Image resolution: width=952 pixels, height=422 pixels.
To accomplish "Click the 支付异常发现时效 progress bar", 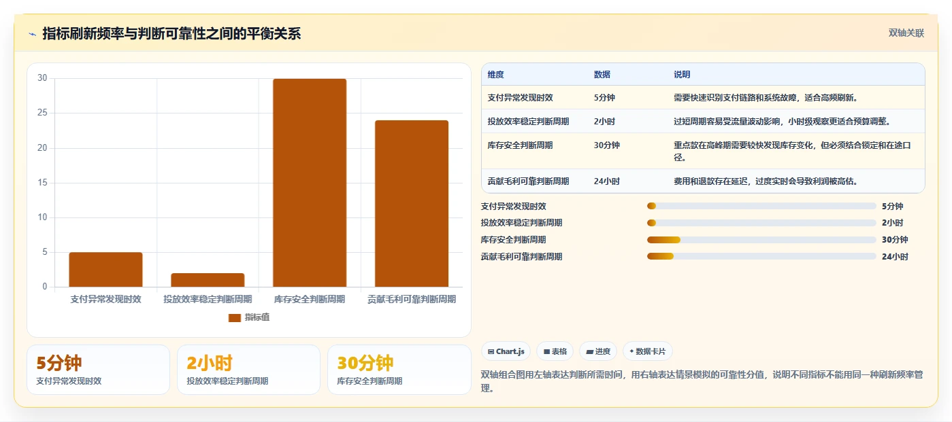I will [761, 206].
